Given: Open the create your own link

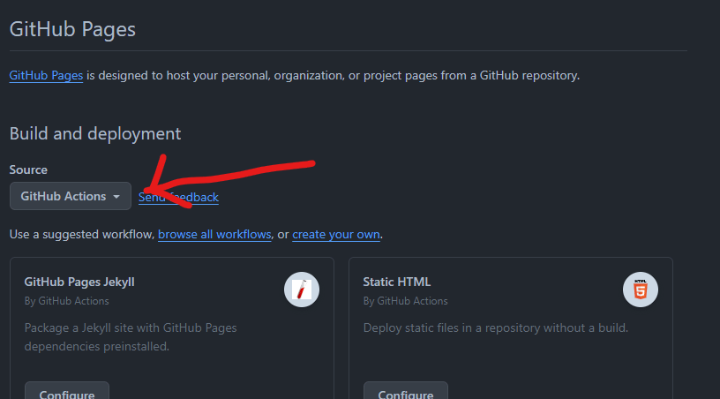Looking at the screenshot, I should 336,234.
